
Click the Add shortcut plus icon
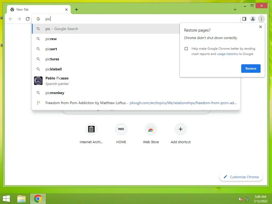181,129
